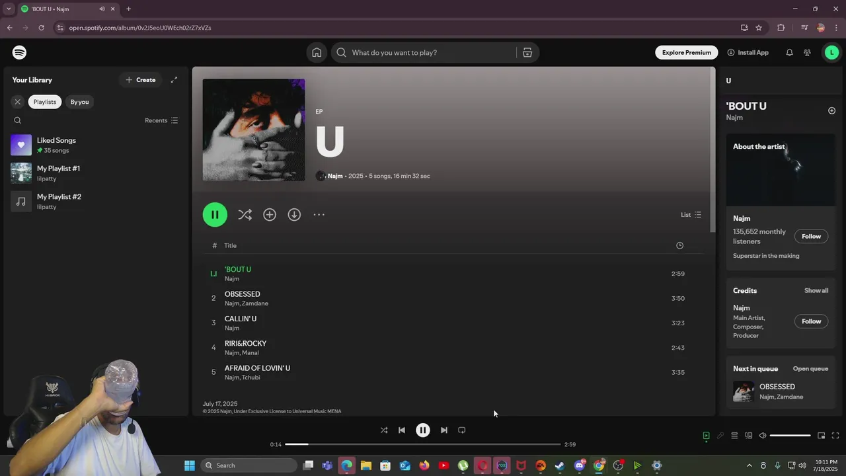The image size is (846, 476).
Task: Open the What's New notifications bell
Action: pyautogui.click(x=789, y=52)
